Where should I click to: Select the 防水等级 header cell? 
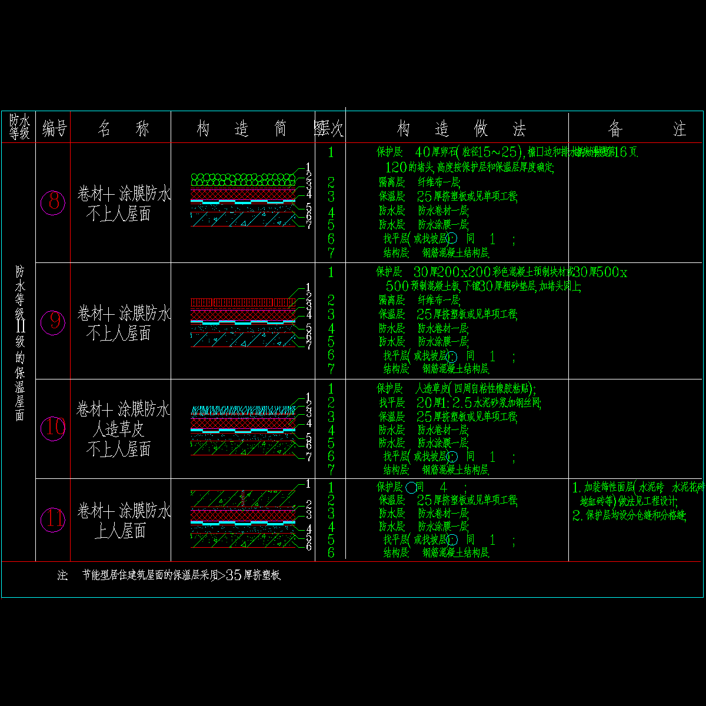(19, 127)
